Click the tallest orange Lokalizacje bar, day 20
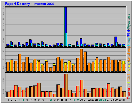 pos(81,60)
